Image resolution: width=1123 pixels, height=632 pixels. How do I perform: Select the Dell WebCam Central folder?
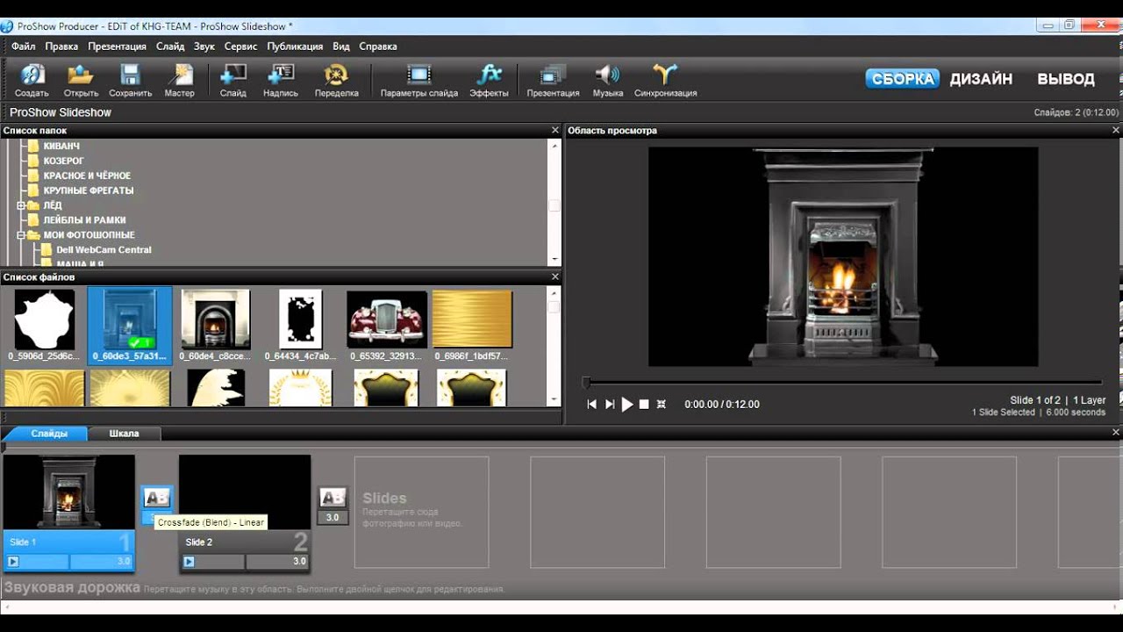pos(104,250)
